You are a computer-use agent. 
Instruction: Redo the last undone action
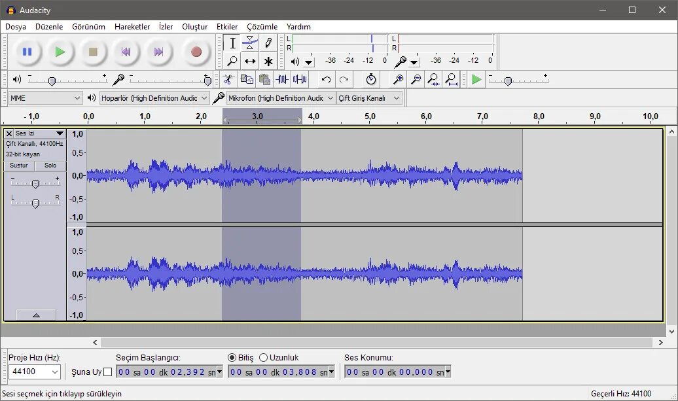coord(344,79)
